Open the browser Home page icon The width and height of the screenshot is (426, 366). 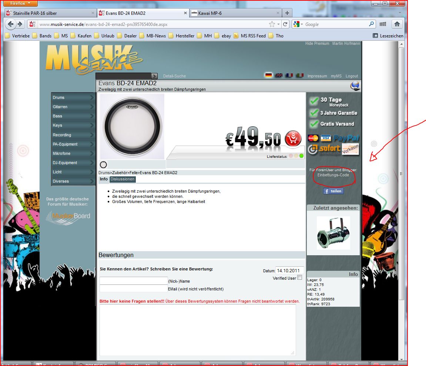coord(397,24)
